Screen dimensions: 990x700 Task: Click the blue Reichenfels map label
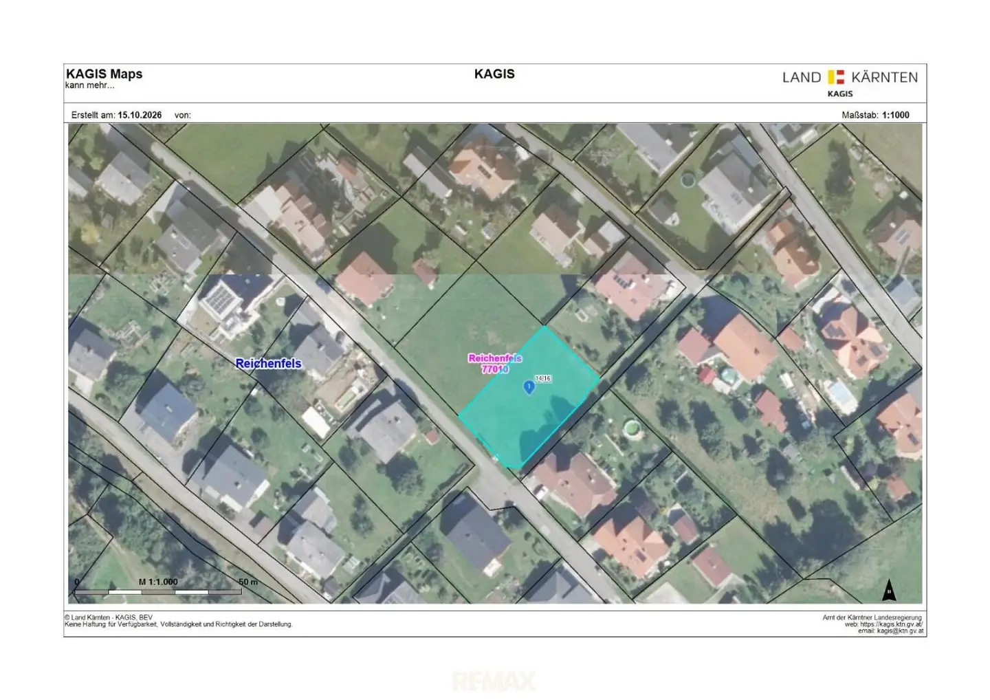coord(268,364)
